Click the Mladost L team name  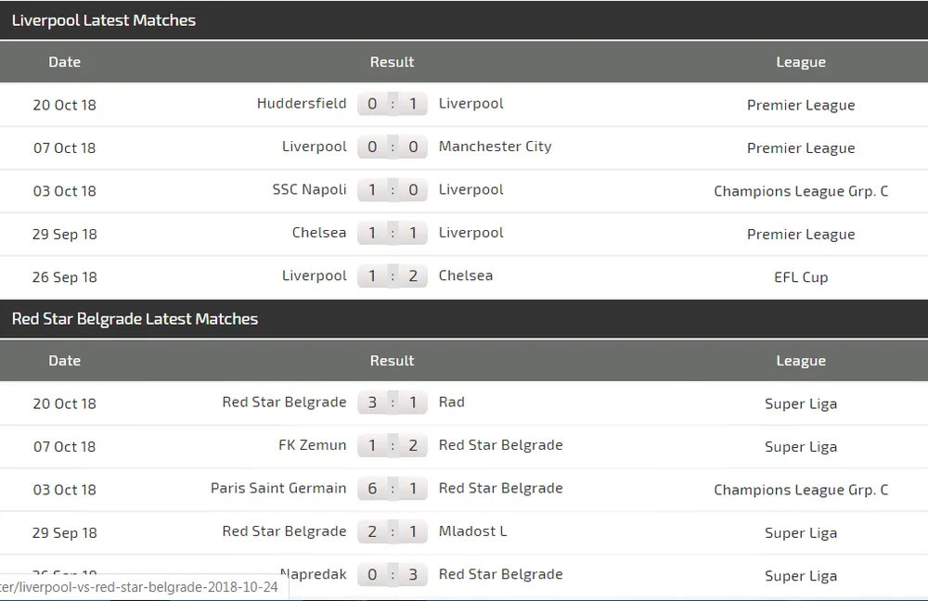click(472, 531)
